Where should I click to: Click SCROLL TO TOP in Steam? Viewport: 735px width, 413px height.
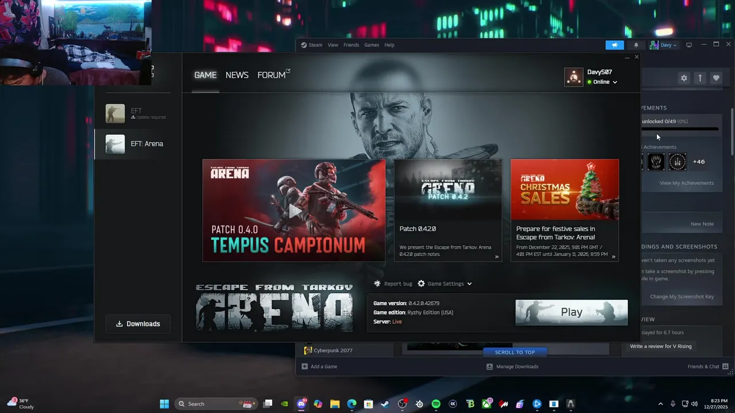point(515,352)
